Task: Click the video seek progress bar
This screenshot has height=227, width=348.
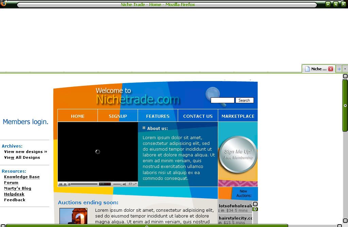Action: pos(83,184)
